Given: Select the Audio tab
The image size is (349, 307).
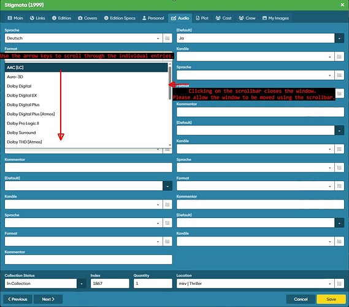Looking at the screenshot, I should click(180, 18).
